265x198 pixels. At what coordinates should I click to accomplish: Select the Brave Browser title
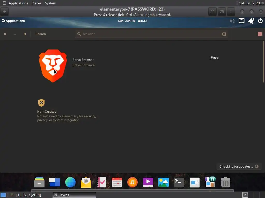pyautogui.click(x=83, y=60)
